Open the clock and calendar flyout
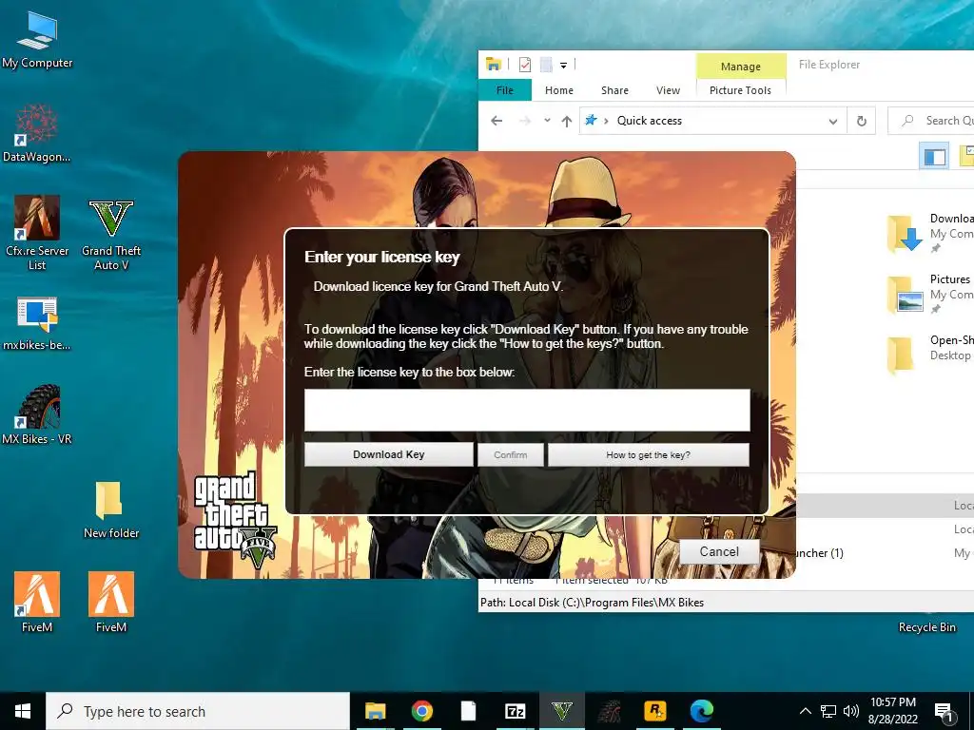Image resolution: width=974 pixels, height=730 pixels. 892,711
